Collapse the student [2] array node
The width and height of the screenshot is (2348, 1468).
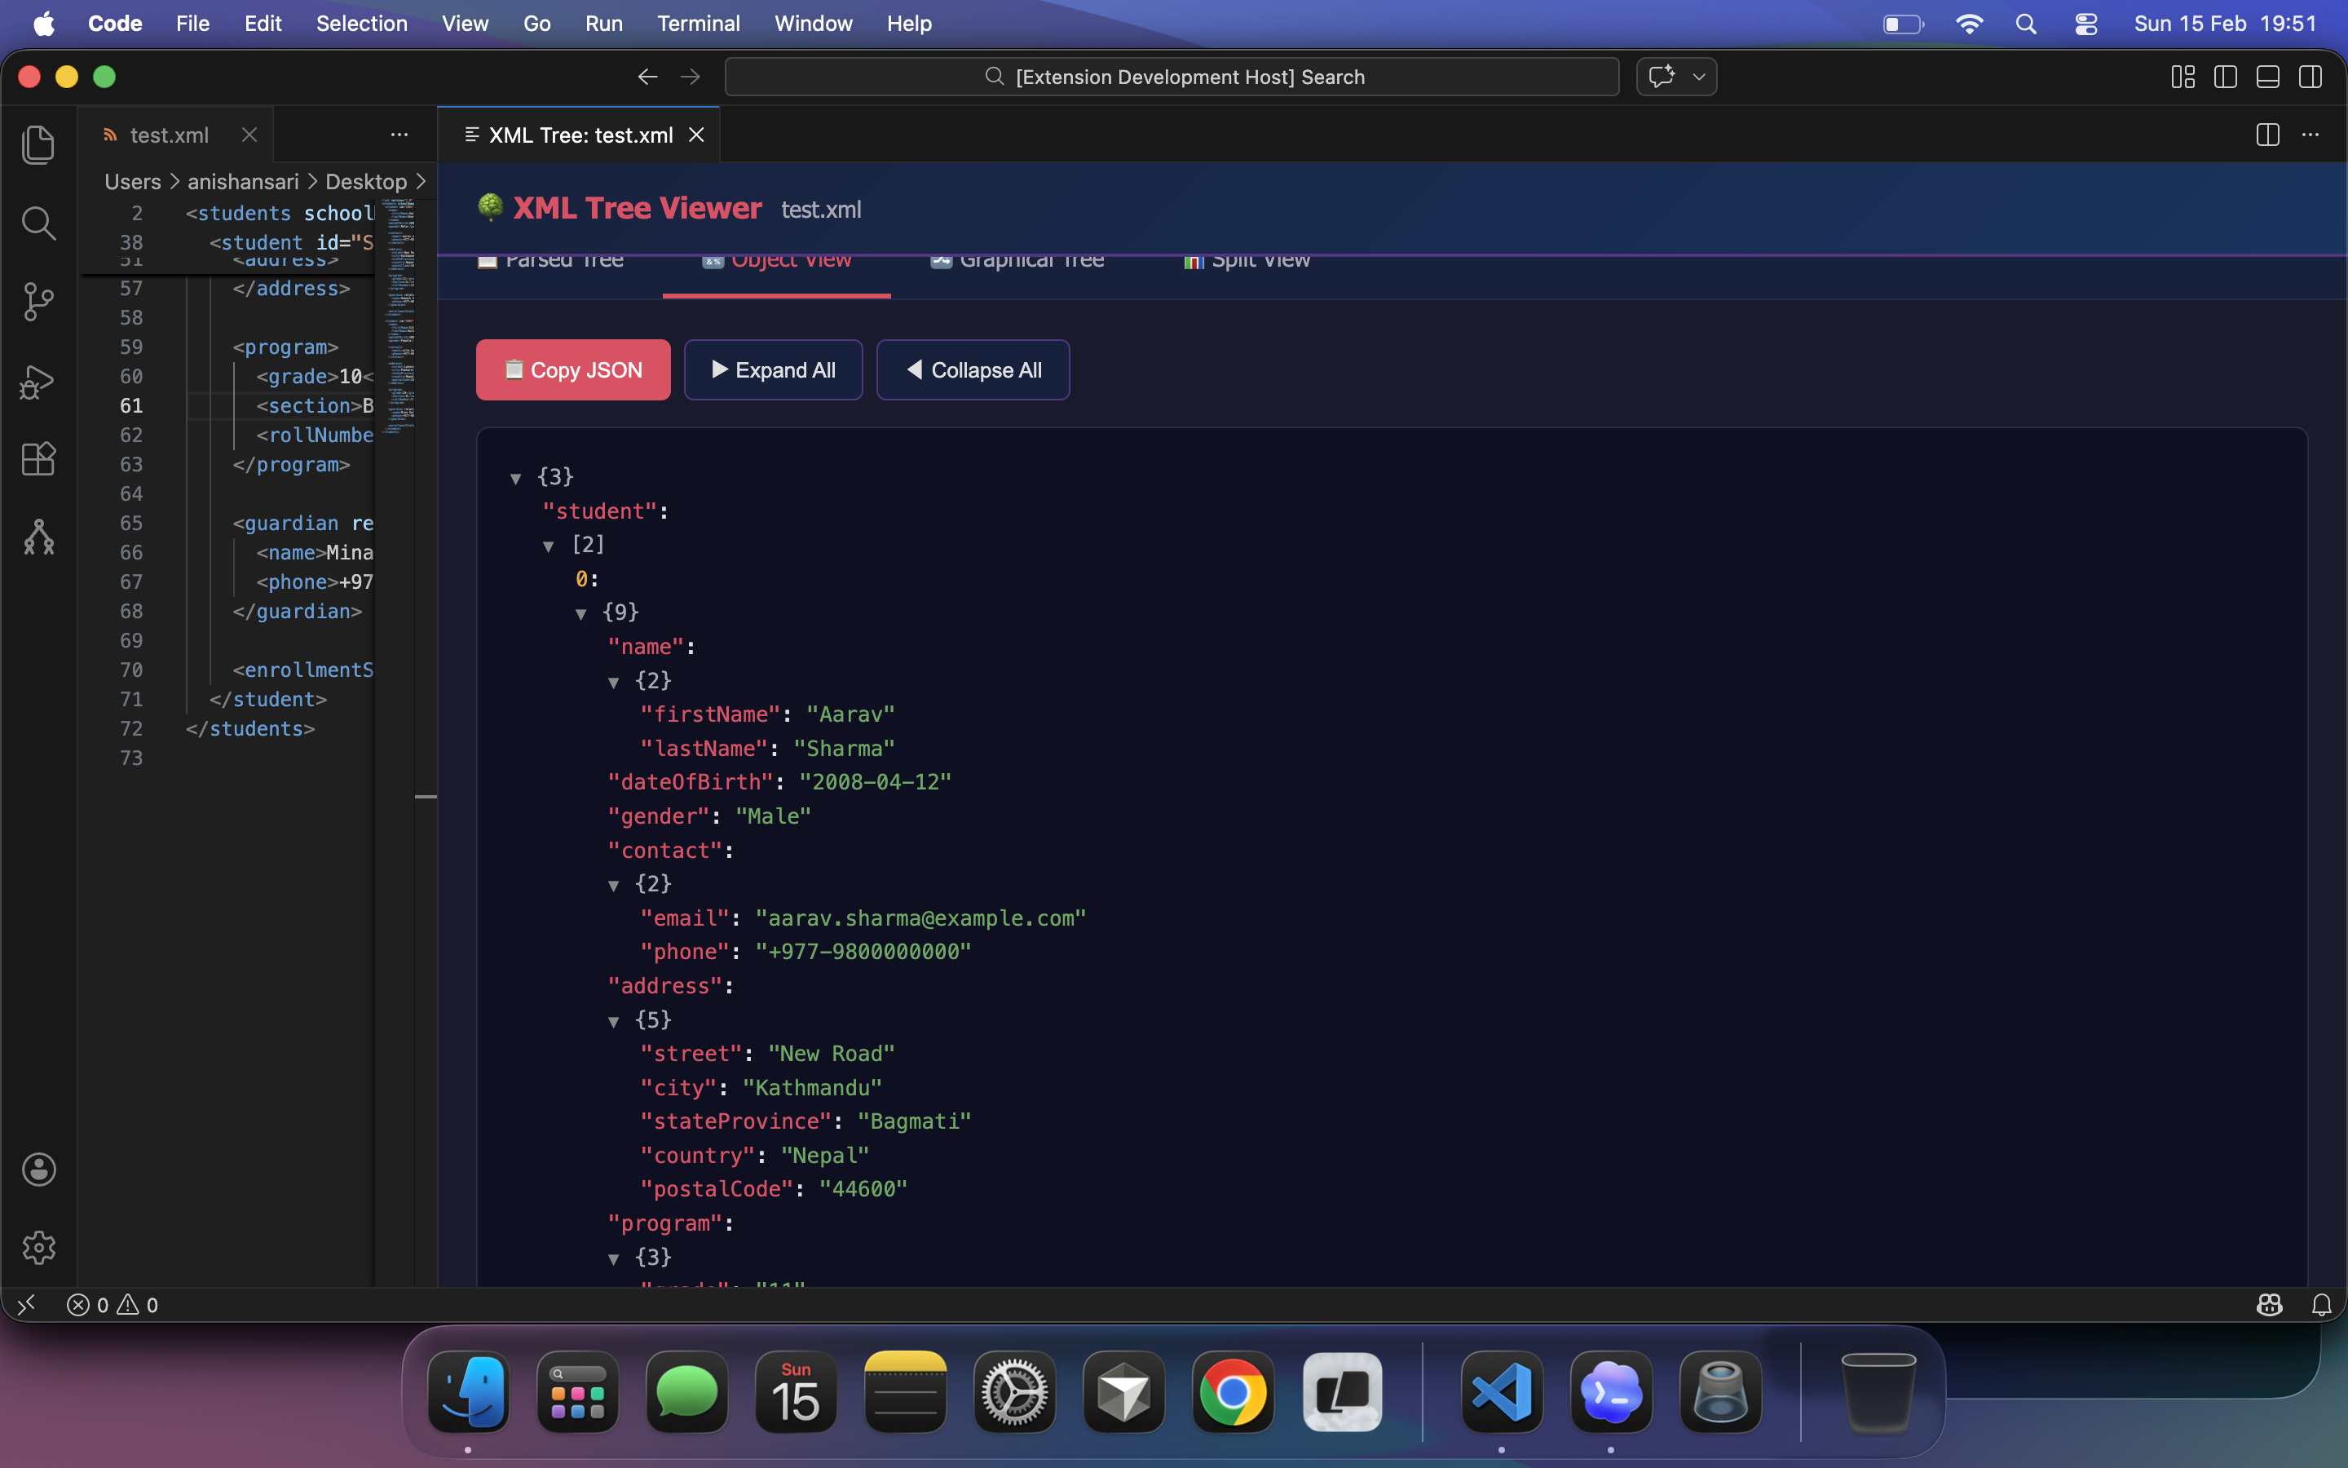click(549, 546)
